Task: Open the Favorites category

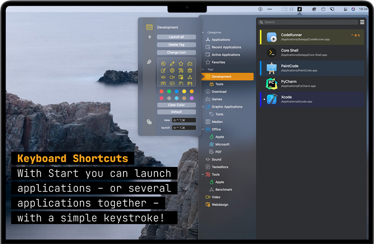Action: click(218, 62)
